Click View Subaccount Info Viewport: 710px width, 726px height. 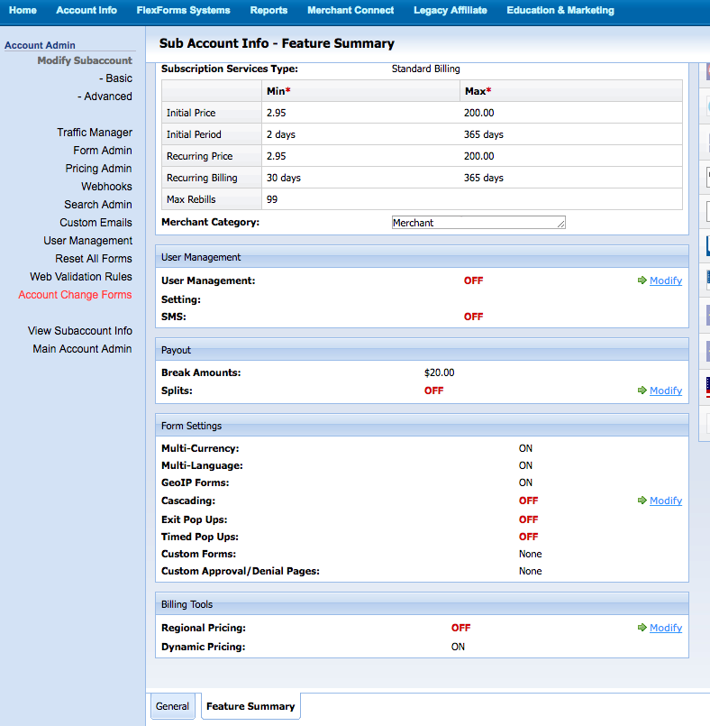(x=80, y=331)
